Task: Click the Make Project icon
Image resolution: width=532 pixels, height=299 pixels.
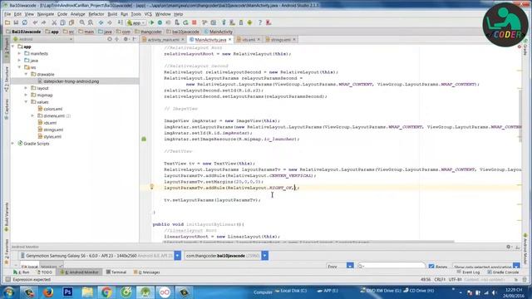Action: point(120,22)
